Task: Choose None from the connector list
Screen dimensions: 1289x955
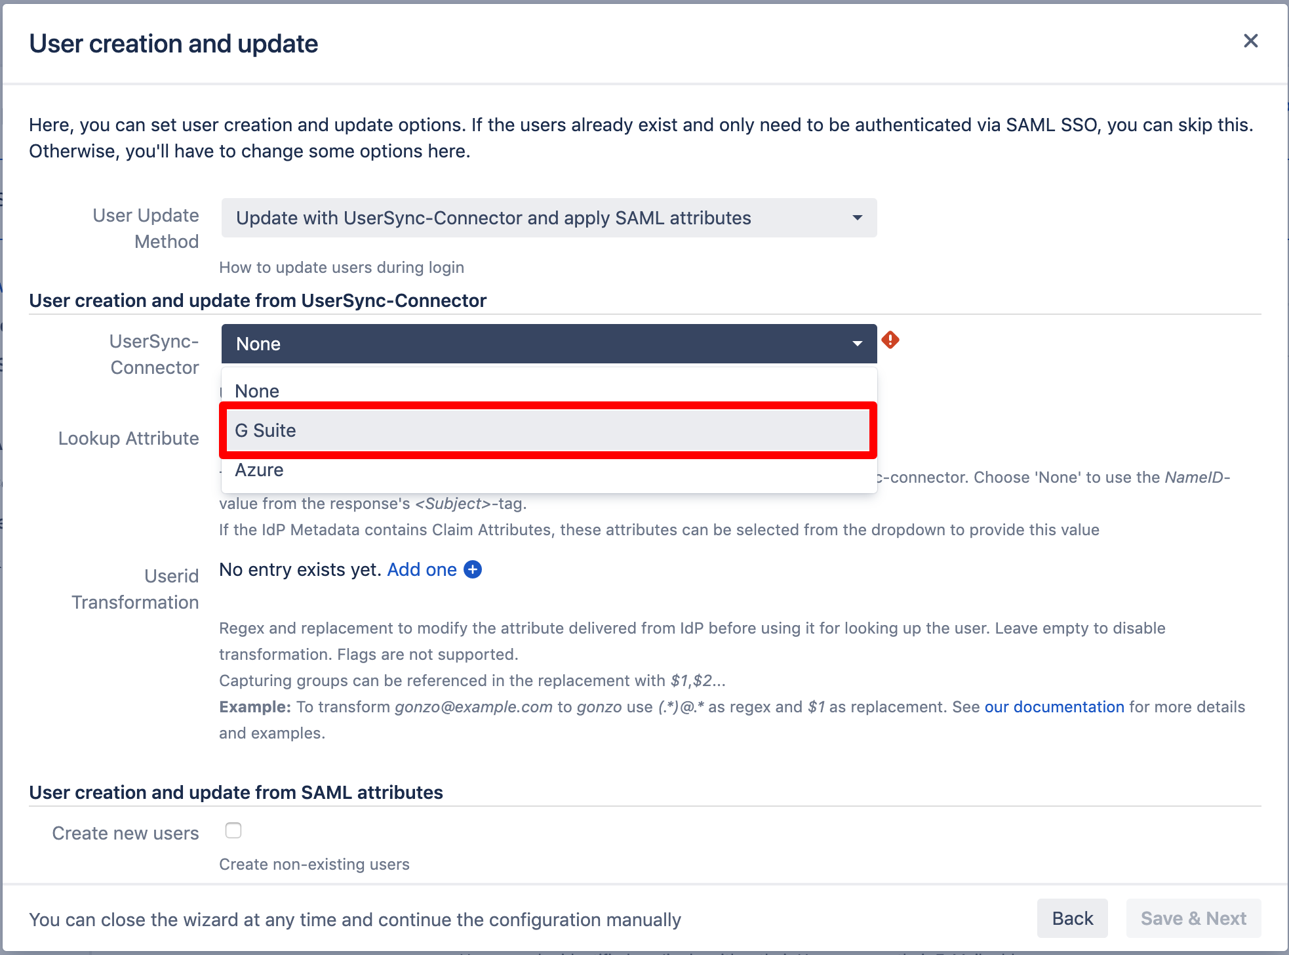Action: coord(257,391)
